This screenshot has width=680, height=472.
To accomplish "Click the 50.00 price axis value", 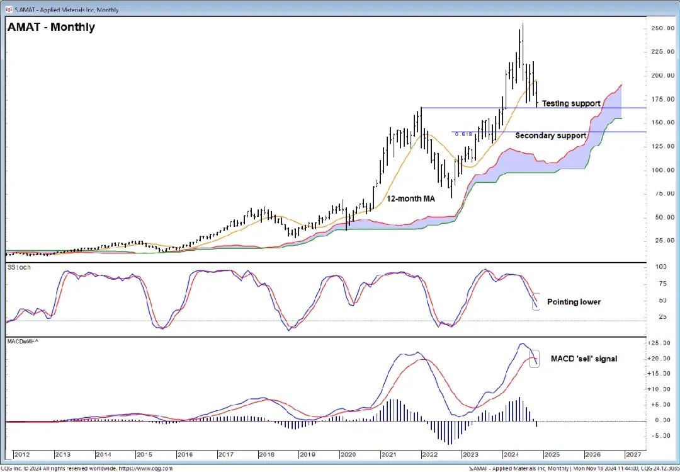I will coord(664,217).
